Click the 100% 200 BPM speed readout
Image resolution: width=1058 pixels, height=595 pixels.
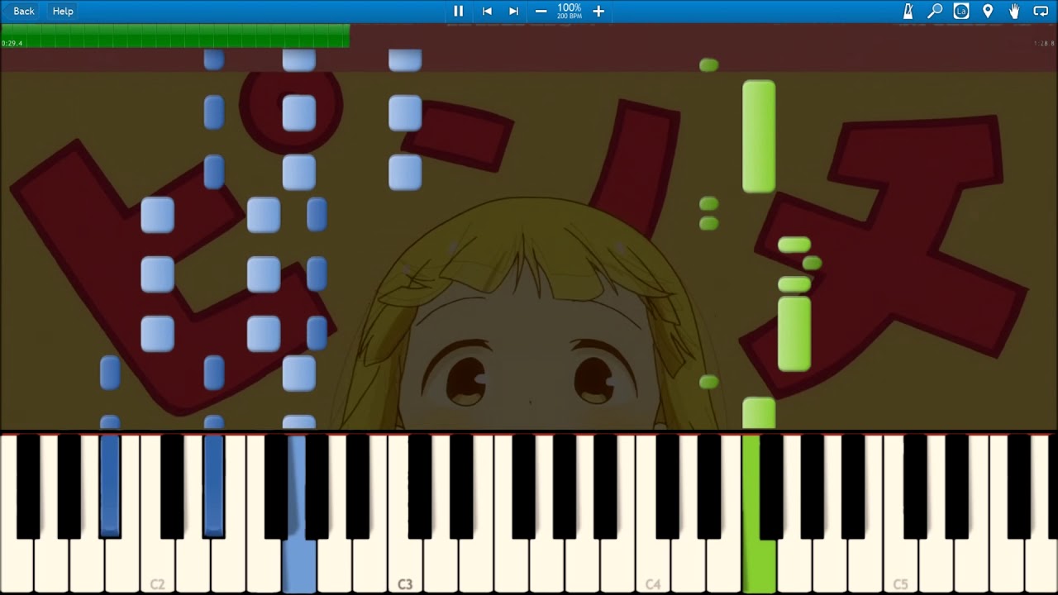(570, 11)
